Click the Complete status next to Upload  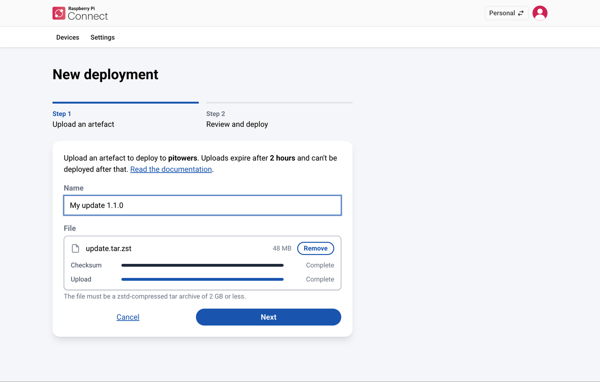coord(320,279)
